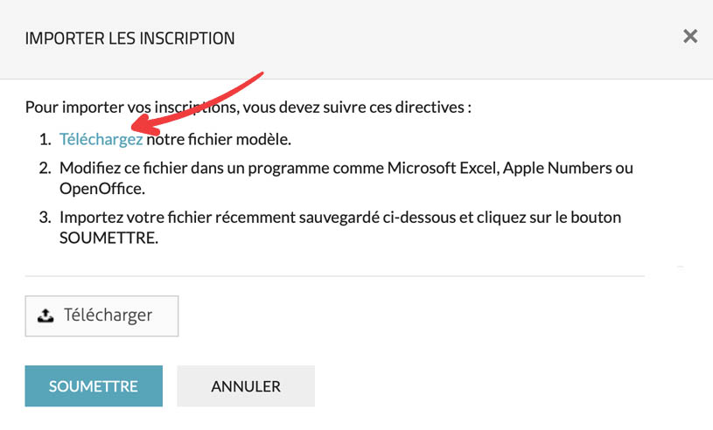
Task: Close the import dialog with the X
Action: coord(690,37)
